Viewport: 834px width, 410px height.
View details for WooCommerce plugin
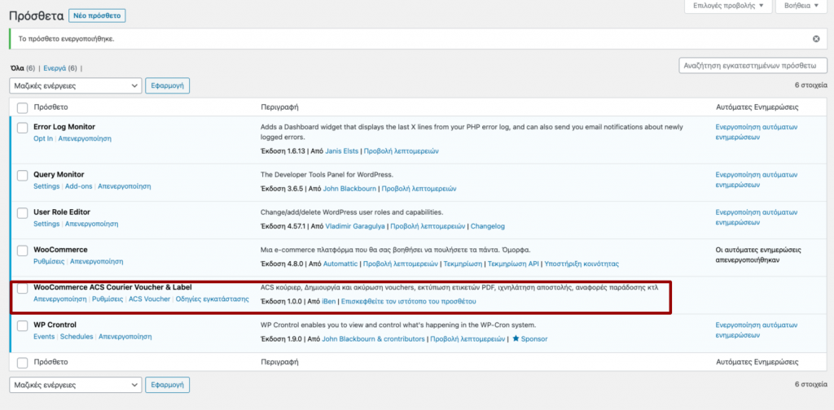401,264
